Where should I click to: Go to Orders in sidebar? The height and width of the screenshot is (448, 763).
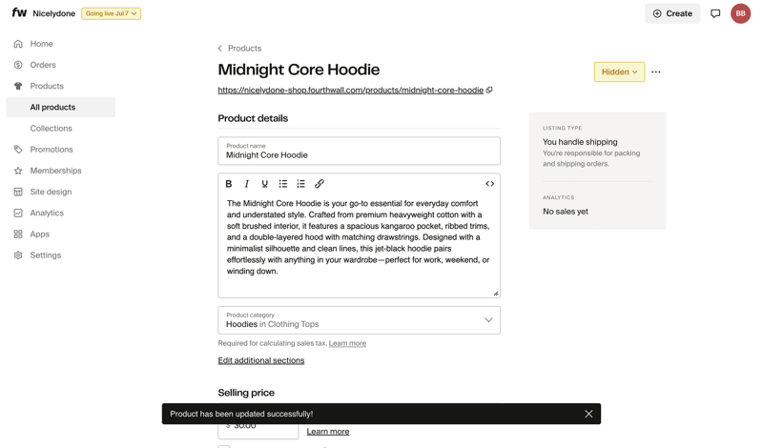coord(43,65)
